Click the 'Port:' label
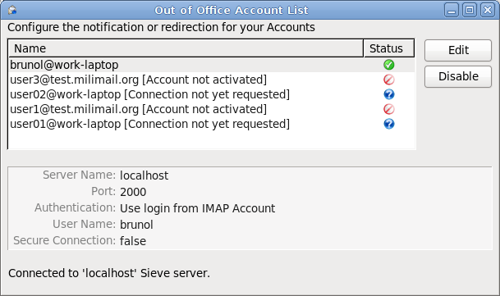This screenshot has height=296, width=500. point(103,191)
